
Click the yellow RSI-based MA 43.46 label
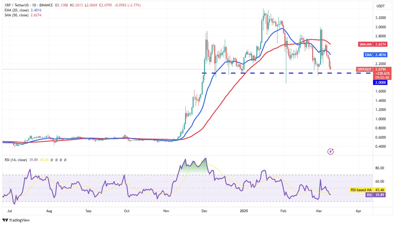pos(368,190)
